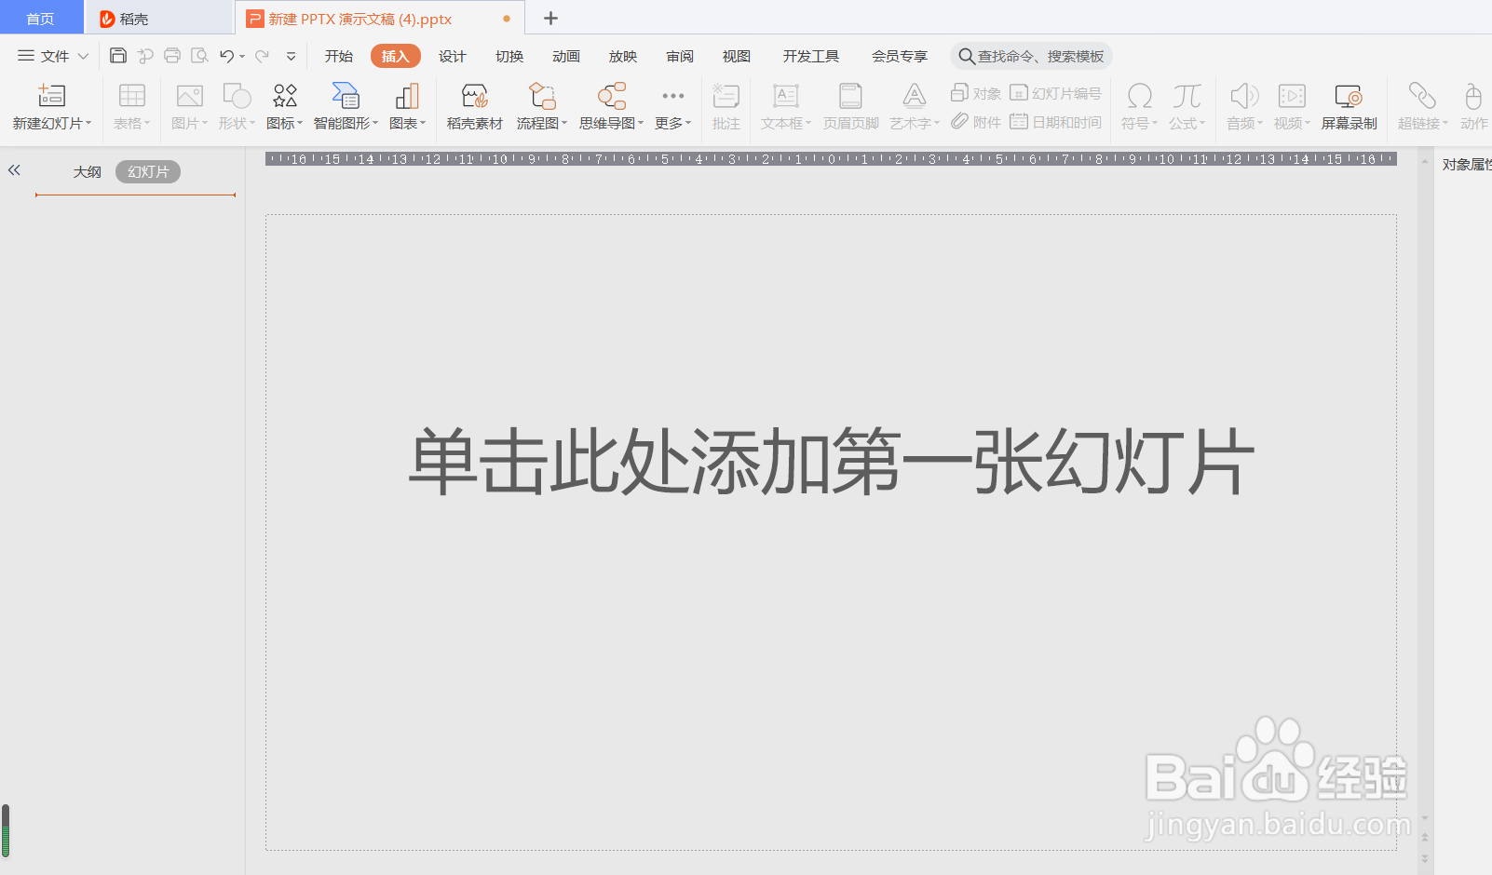Open the 开发工具 tab
Viewport: 1492px width, 875px height.
point(811,56)
